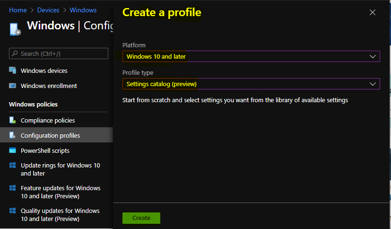
Task: Open the Platform dropdown
Action: pos(251,56)
